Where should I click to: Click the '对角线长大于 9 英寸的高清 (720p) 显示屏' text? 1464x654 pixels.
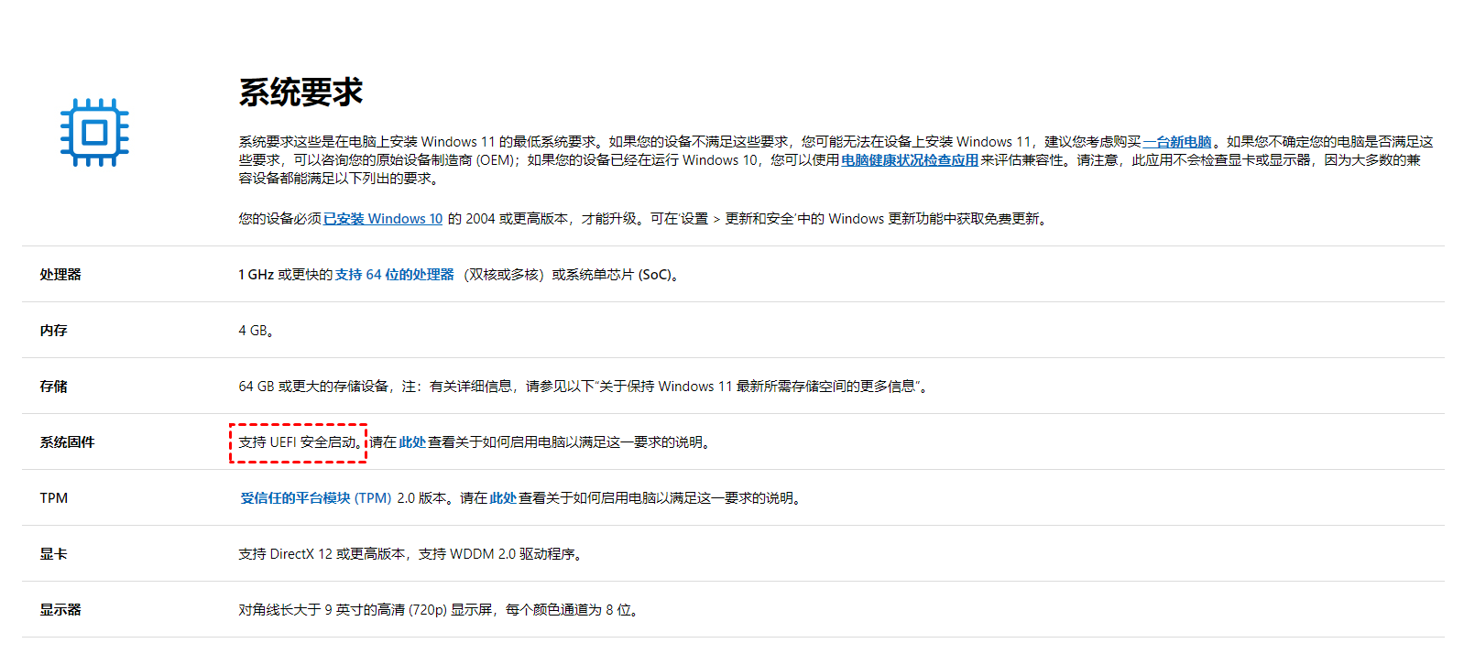366,610
